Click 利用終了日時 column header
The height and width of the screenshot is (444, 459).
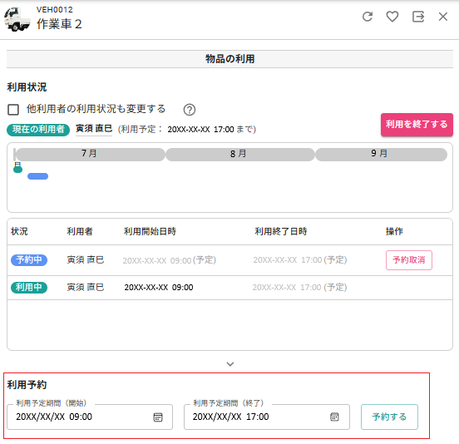(281, 231)
